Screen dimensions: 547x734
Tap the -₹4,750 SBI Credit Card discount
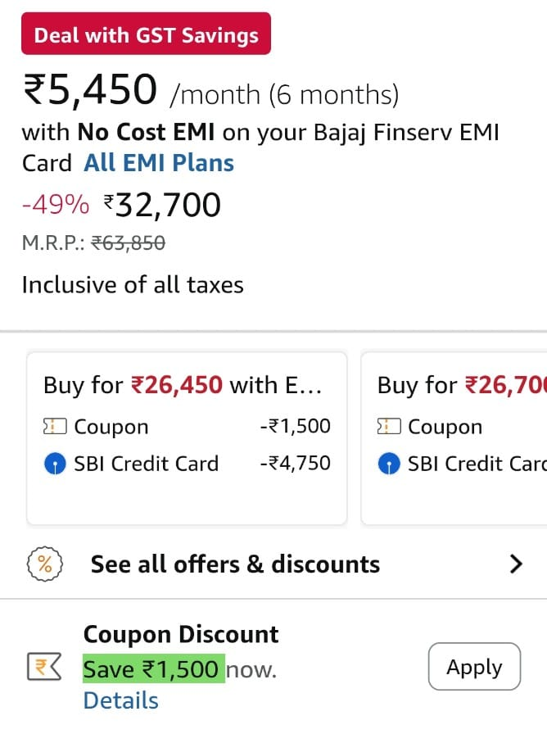[295, 464]
